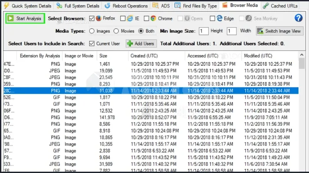The image size is (309, 173).
Task: Click the Min Image Size Height field
Action: tap(204, 31)
